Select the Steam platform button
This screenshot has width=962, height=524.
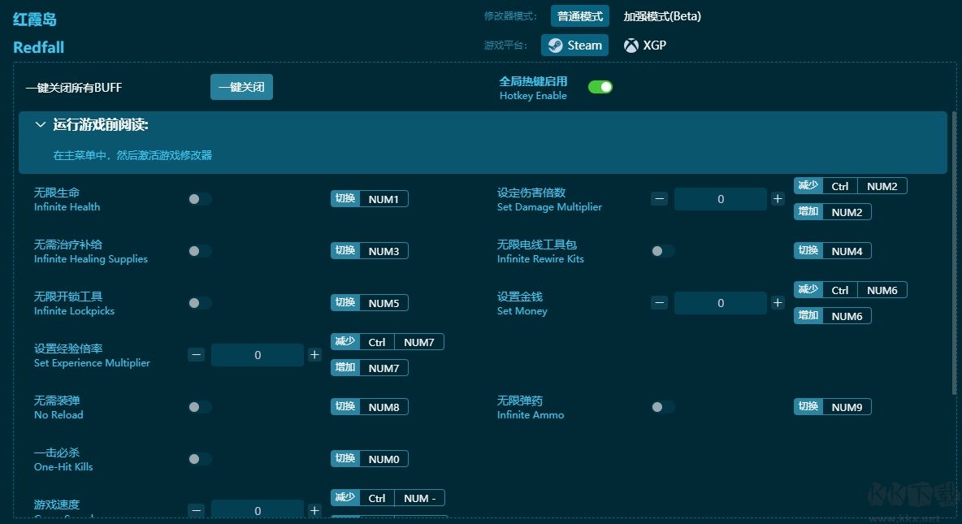(574, 45)
